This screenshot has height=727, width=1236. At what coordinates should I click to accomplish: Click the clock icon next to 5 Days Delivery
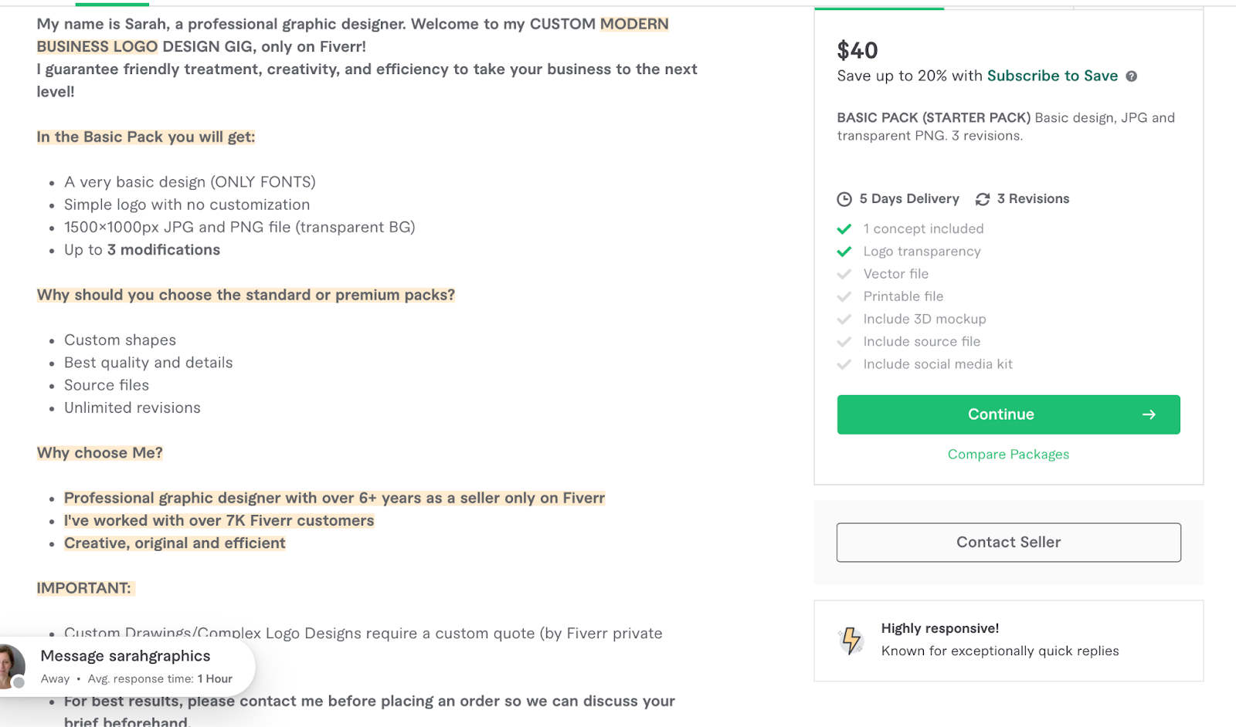pyautogui.click(x=844, y=199)
